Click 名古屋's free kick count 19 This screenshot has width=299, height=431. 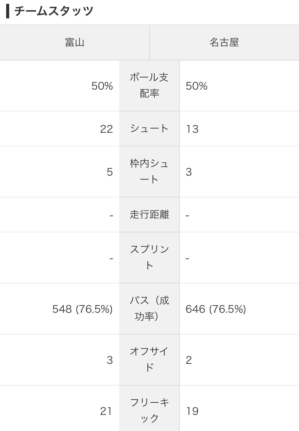tap(192, 411)
